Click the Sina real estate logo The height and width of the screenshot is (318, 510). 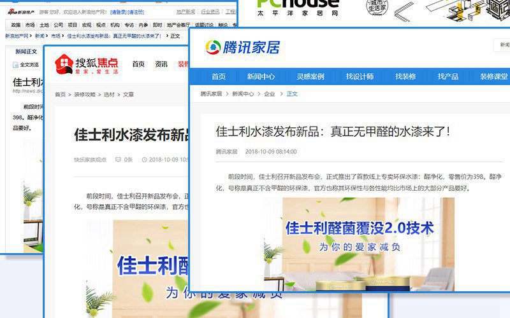pos(21,12)
